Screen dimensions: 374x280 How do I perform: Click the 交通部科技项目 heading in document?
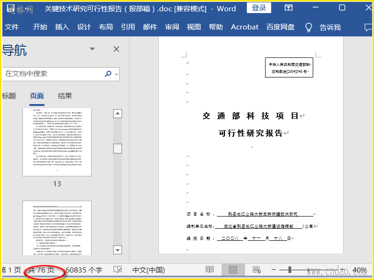[x=251, y=116]
